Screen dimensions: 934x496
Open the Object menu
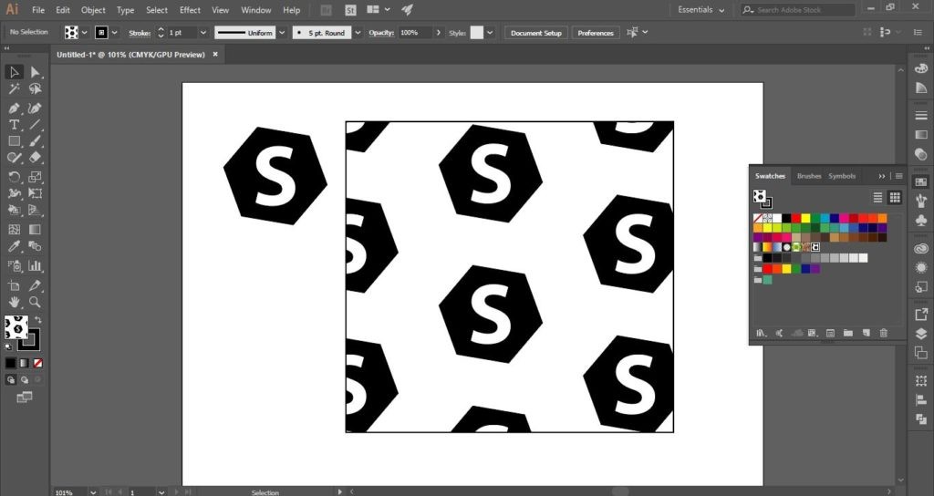93,10
